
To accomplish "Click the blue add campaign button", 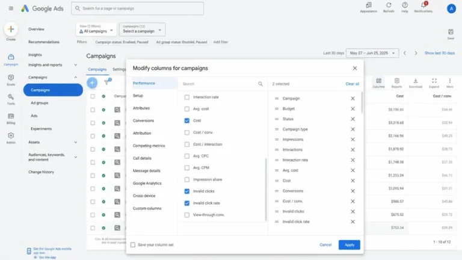I will 92,83.
